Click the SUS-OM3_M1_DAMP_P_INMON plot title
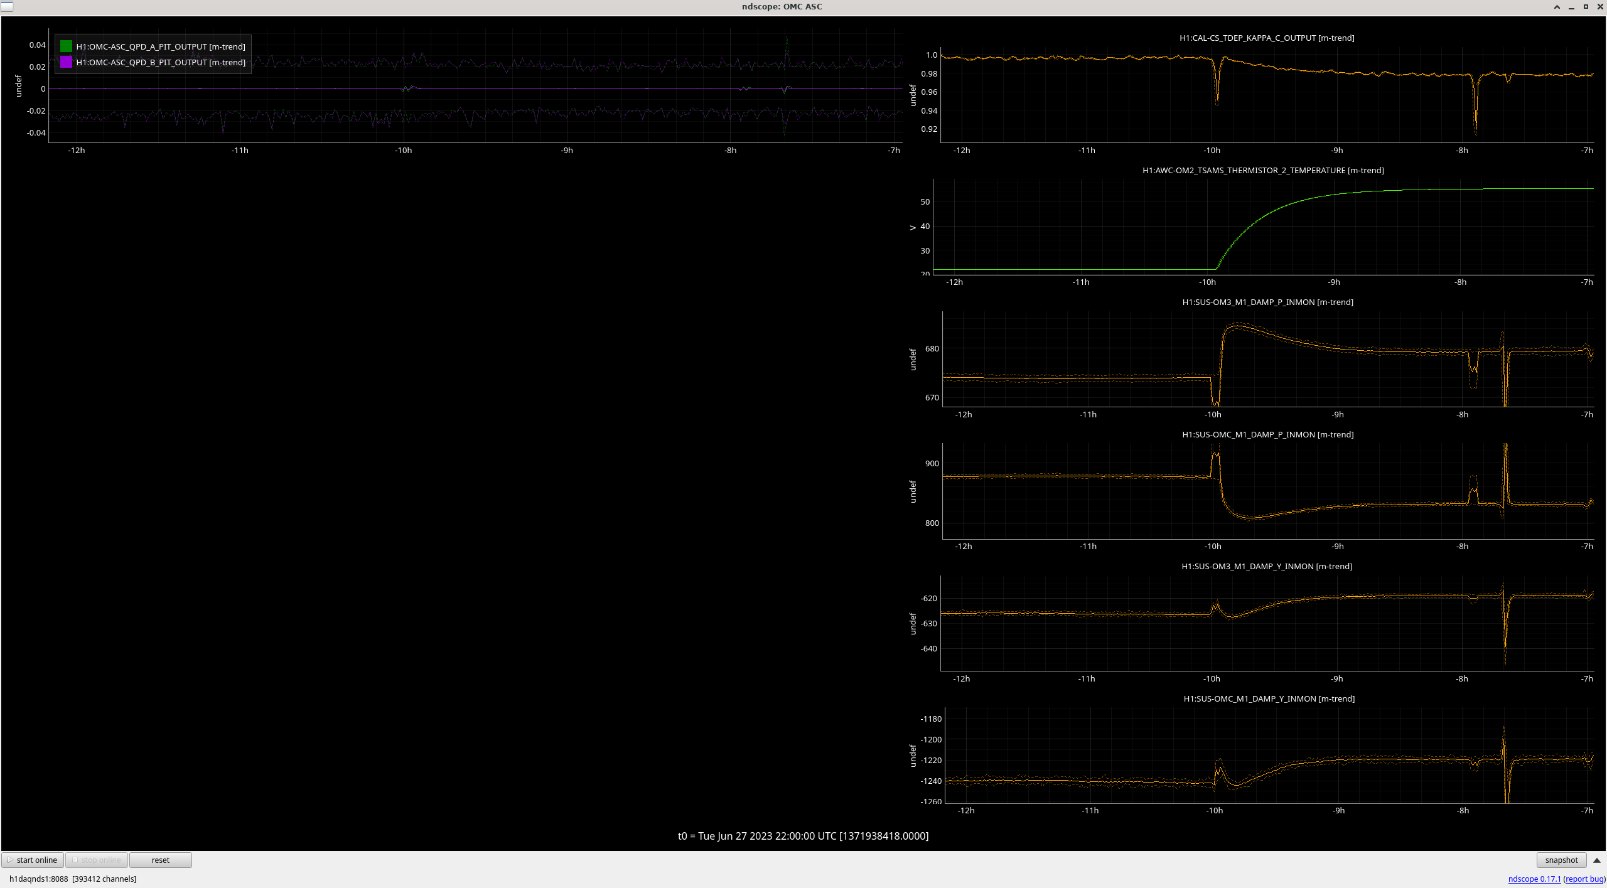 coord(1267,302)
